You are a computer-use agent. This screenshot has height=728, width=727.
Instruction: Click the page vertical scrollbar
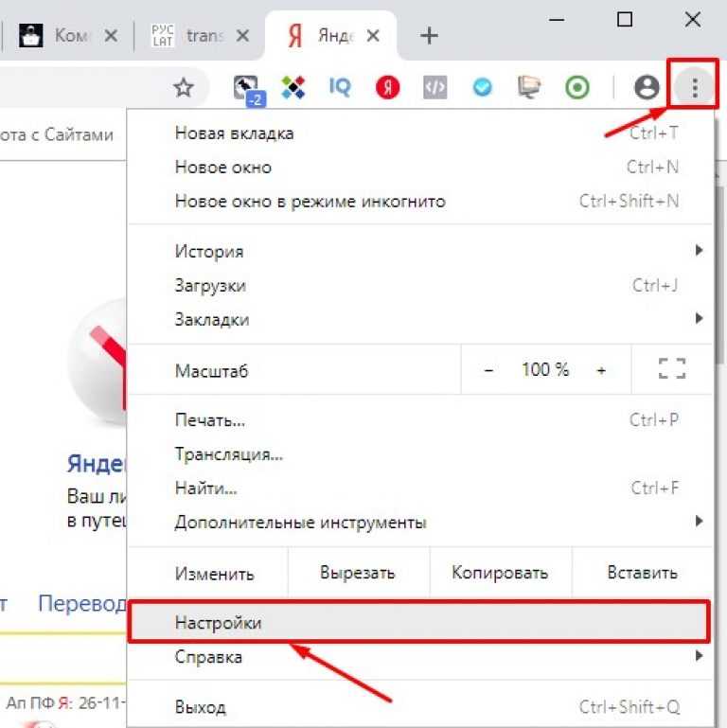click(x=719, y=274)
